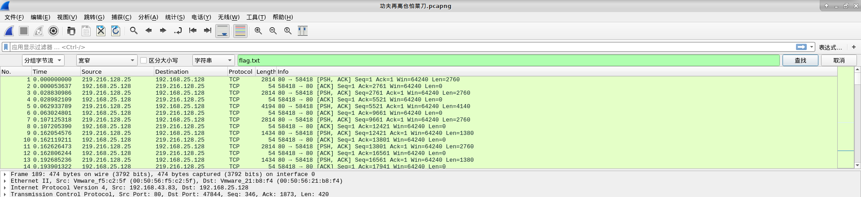Save the capture file
This screenshot has height=197, width=861.
(86, 31)
